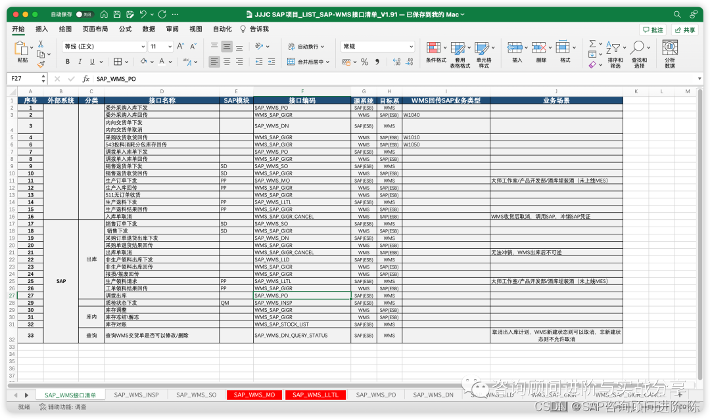Screen dimensions: 710x419
Task: Toggle the AutoSave switch
Action: pyautogui.click(x=84, y=14)
